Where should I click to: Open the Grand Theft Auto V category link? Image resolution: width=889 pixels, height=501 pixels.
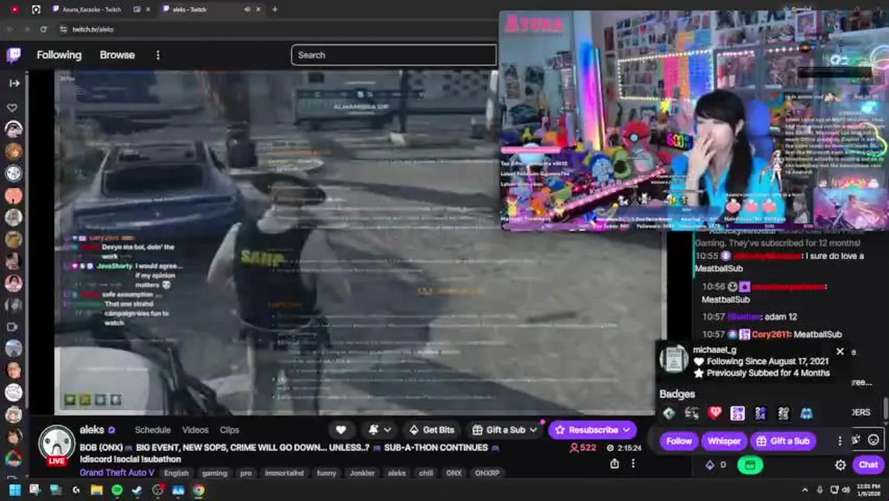(x=117, y=472)
